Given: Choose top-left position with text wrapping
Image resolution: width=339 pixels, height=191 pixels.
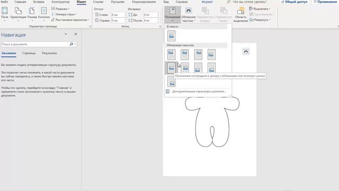Looking at the screenshot, I should pos(171,54).
